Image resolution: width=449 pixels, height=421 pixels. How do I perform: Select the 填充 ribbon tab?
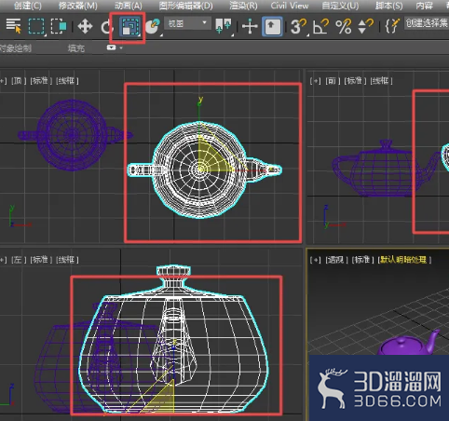tap(76, 48)
